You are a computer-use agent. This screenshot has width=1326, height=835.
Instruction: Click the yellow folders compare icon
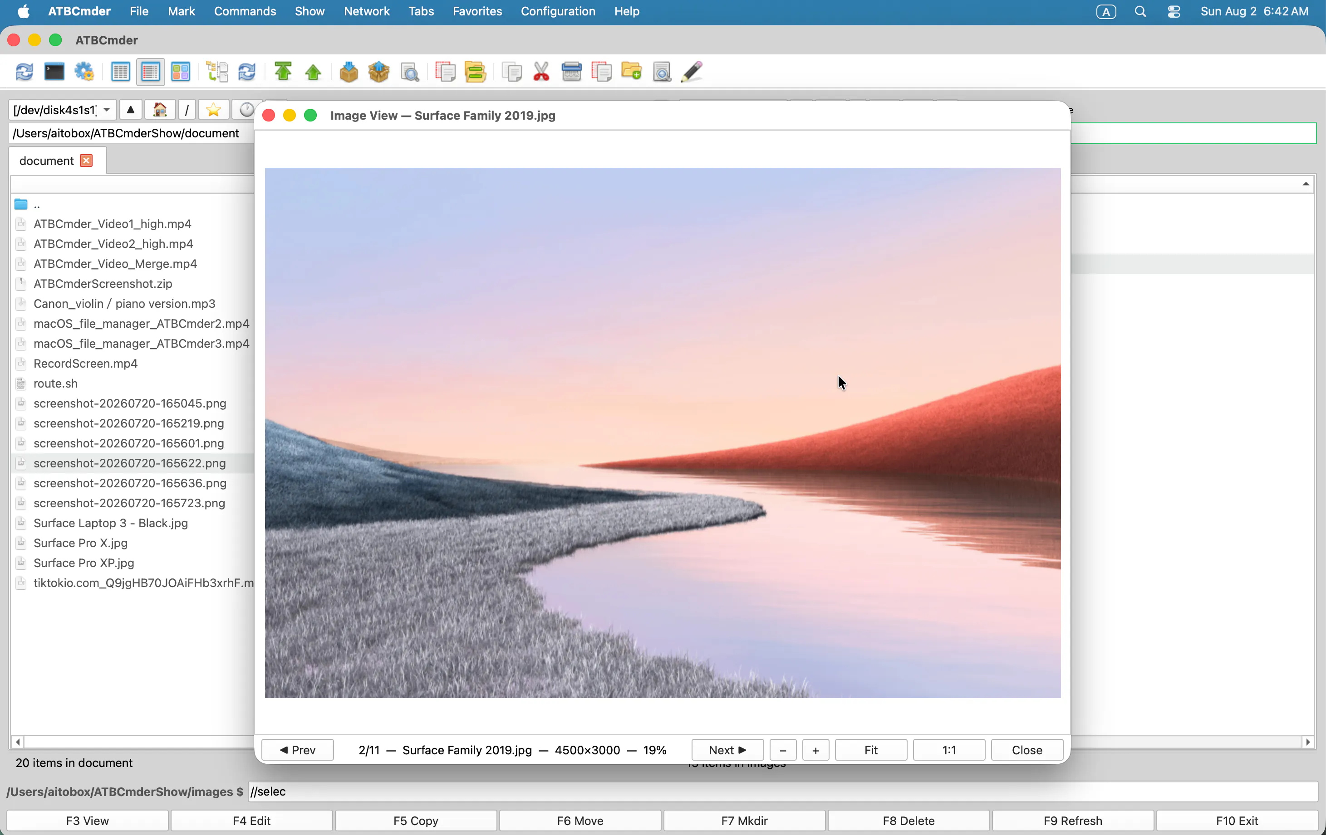[x=475, y=72]
